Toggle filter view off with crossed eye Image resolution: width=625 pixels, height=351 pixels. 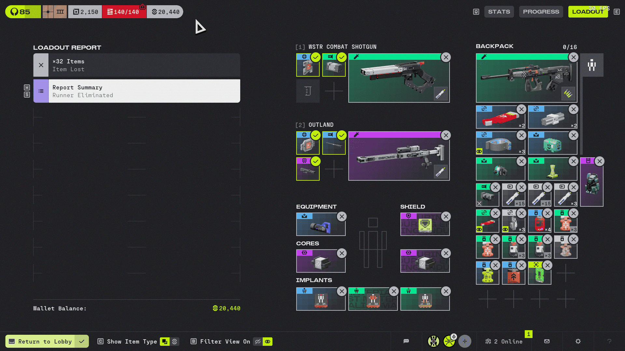click(x=257, y=342)
